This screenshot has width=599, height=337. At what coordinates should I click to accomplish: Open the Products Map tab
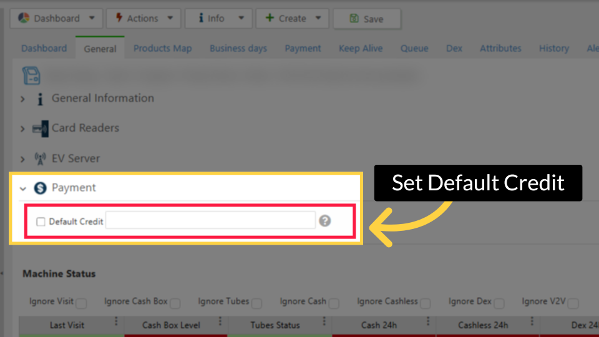(162, 49)
